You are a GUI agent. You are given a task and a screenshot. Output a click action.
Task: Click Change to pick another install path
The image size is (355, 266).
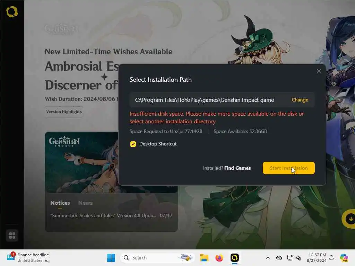300,100
